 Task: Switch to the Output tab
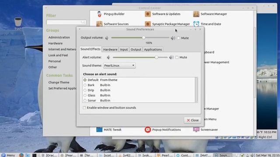pos(136,49)
